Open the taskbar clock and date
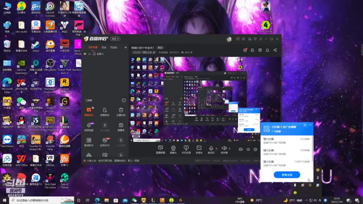363x204 pixels. click(x=337, y=200)
